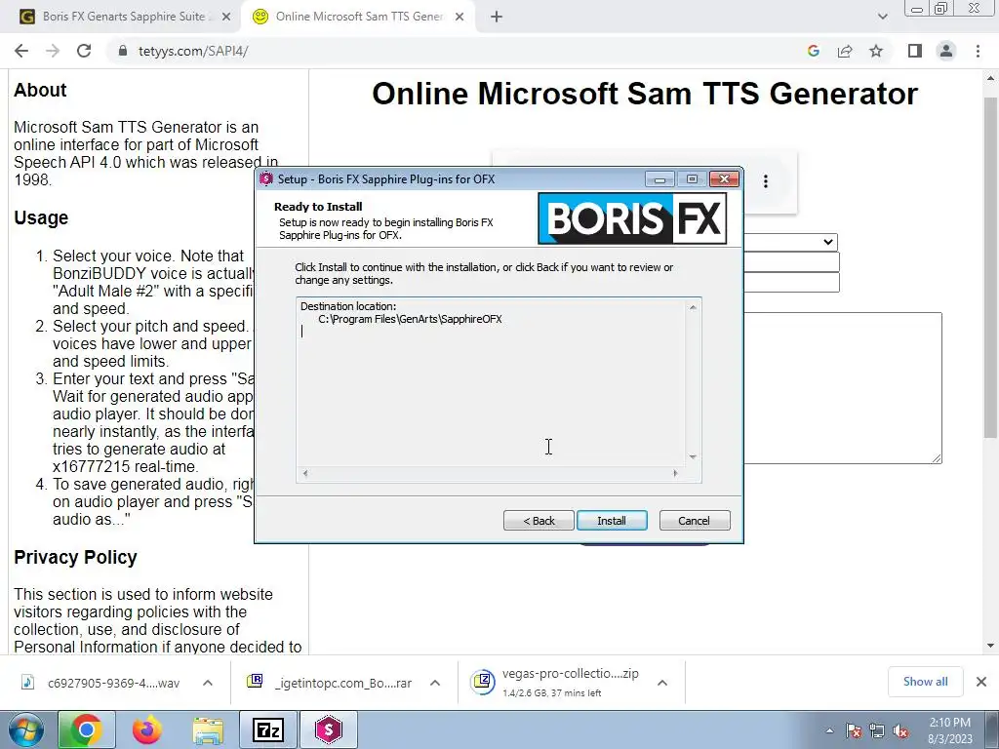Click the network tray icon

click(877, 730)
